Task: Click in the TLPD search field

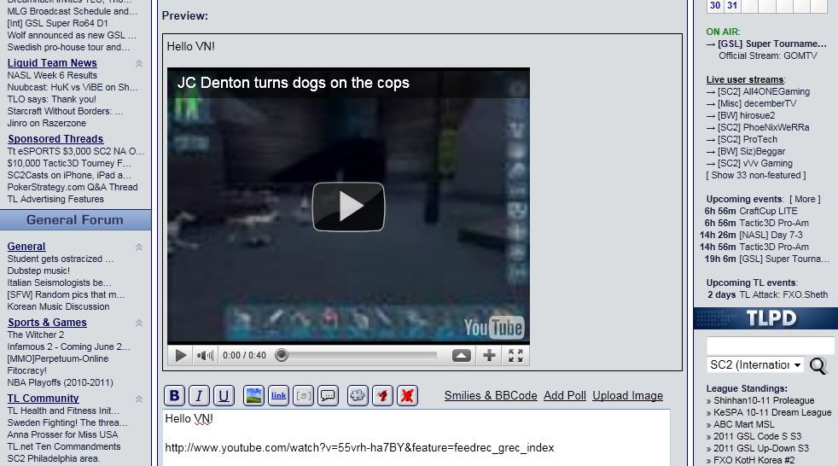Action: [x=770, y=345]
